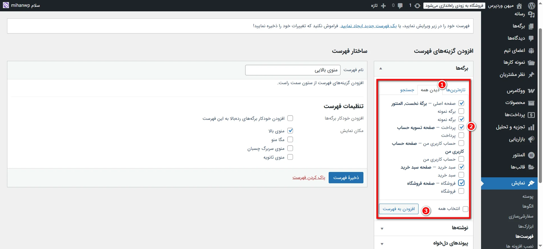
Task: Click فروشگاه به زودی راه‌اندازی می‌شود badge
Action: (x=454, y=6)
